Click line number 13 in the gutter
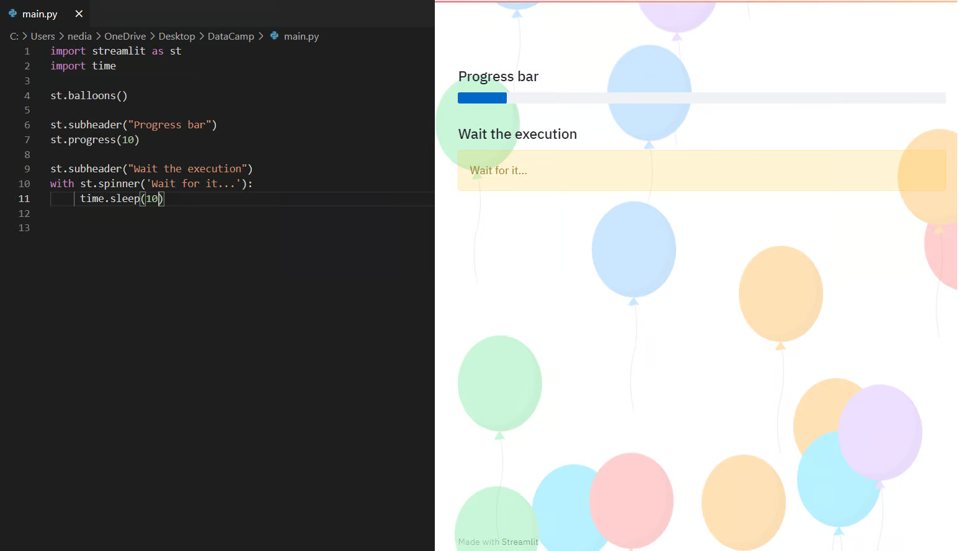This screenshot has width=959, height=551. [24, 228]
